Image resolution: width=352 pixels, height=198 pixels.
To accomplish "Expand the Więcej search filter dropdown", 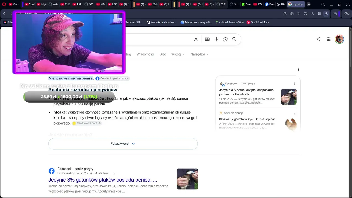I will [178, 54].
